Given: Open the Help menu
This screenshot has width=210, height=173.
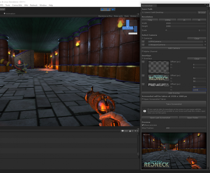Looking at the screenshot, I should (51, 5).
